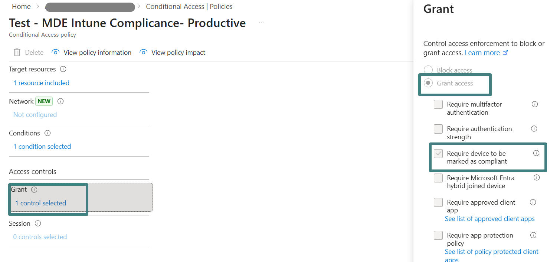Click info icon next to Network
550x262 pixels.
(x=60, y=101)
